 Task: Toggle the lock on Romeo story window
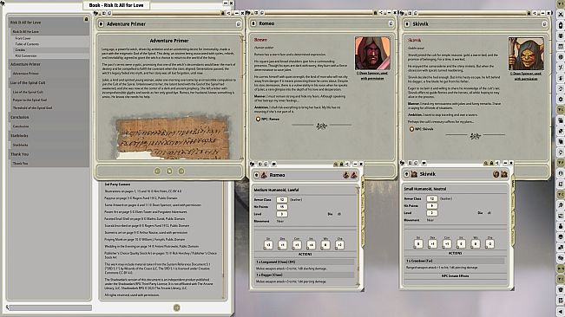click(375, 13)
